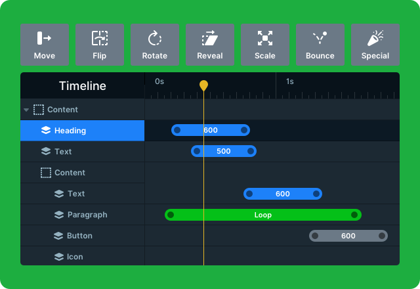Select the Heading layer row
Image resolution: width=420 pixels, height=289 pixels.
coord(82,131)
